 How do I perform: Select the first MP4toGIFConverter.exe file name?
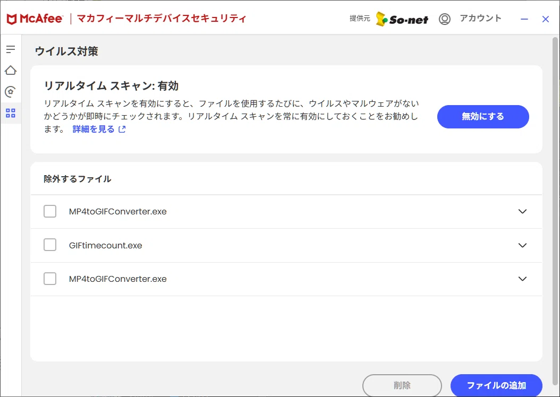[118, 212]
